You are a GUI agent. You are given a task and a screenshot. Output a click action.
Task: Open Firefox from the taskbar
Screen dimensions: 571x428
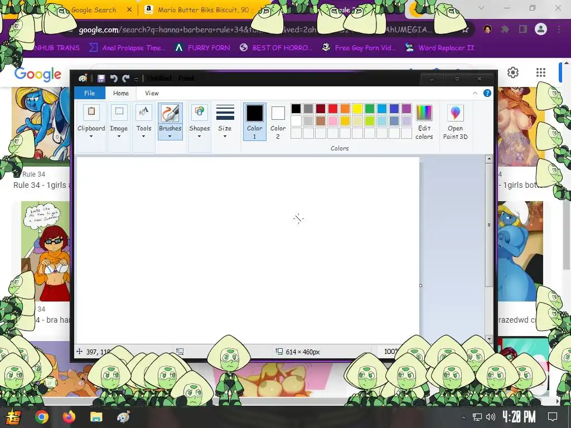tap(69, 417)
